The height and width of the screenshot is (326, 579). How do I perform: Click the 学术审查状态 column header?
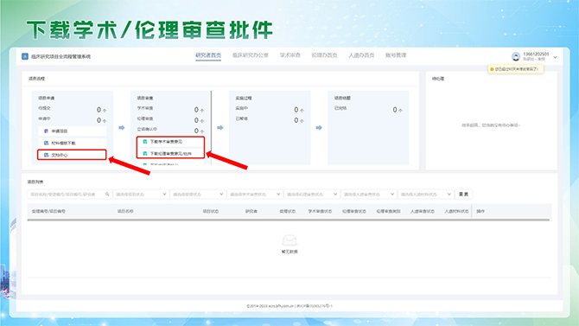(320, 211)
